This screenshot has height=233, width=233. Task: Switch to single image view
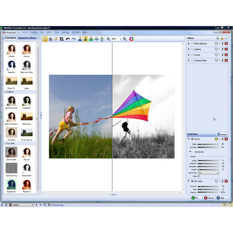pyautogui.click(x=80, y=39)
